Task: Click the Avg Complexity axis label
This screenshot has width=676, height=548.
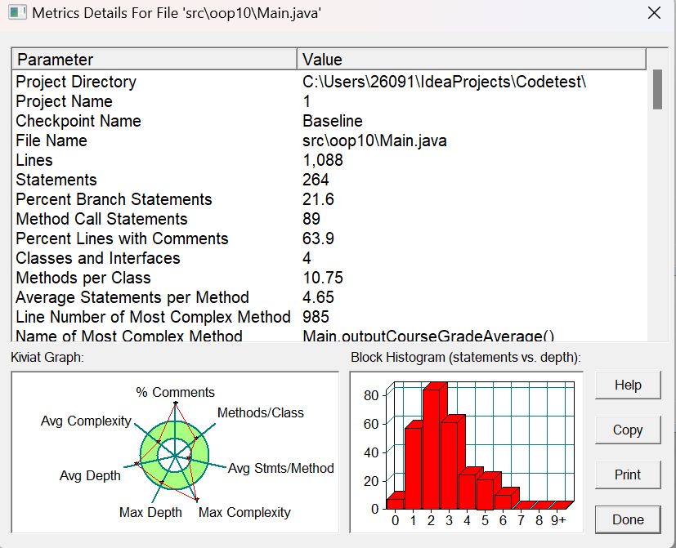Action: coord(86,421)
